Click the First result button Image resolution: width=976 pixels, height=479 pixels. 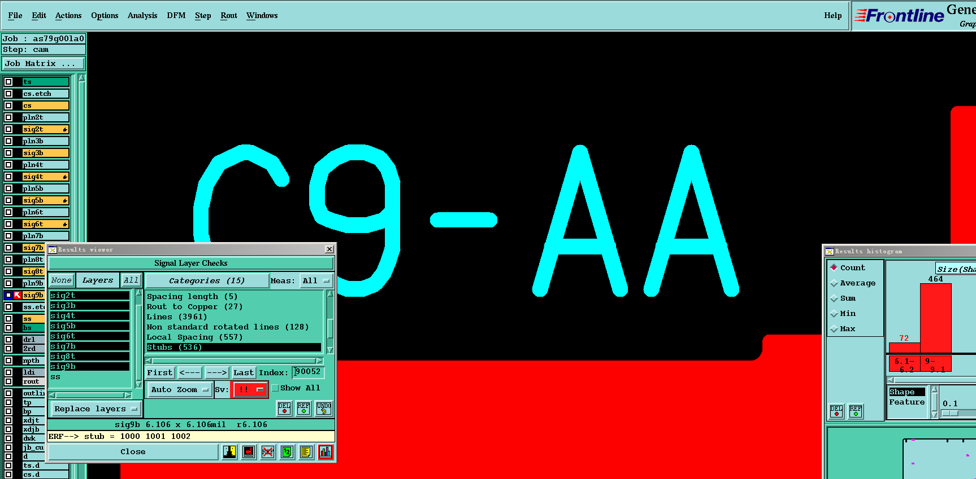tap(160, 372)
